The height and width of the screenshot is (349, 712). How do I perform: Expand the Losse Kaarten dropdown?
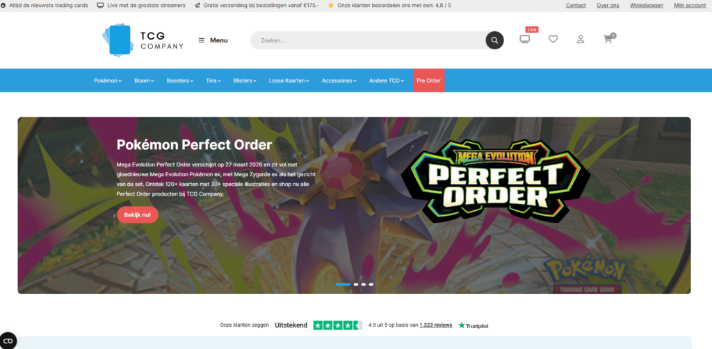point(289,80)
